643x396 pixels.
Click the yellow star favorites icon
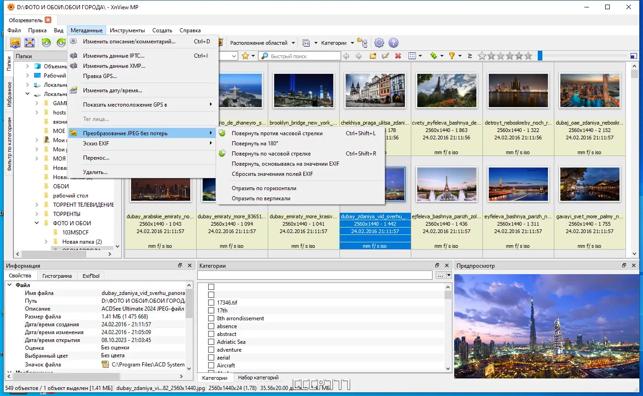coord(245,56)
